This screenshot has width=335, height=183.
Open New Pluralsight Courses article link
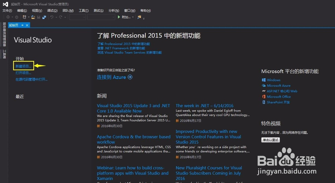click(x=209, y=173)
